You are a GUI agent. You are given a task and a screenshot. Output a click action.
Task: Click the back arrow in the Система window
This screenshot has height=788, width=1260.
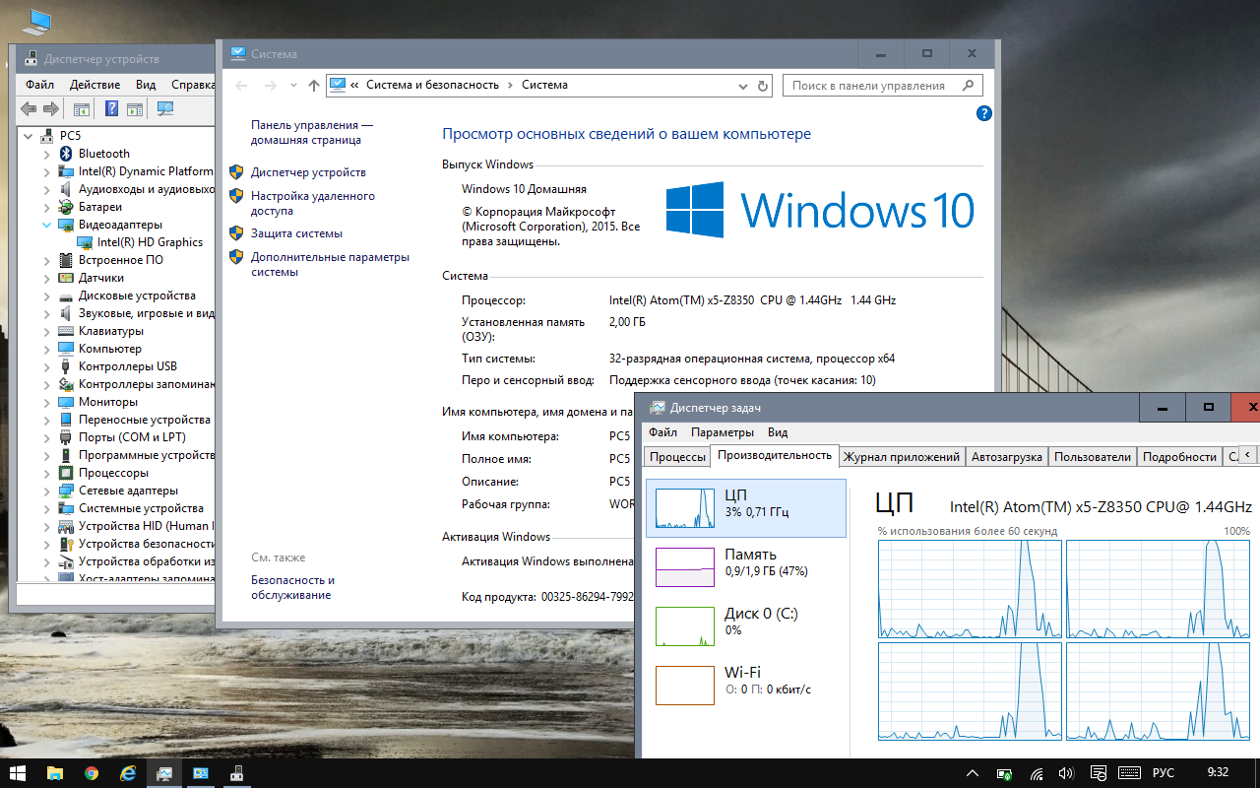(x=241, y=86)
